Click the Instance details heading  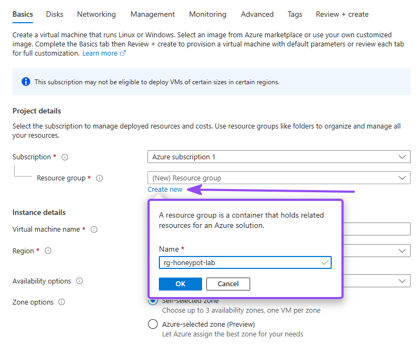[x=39, y=212]
